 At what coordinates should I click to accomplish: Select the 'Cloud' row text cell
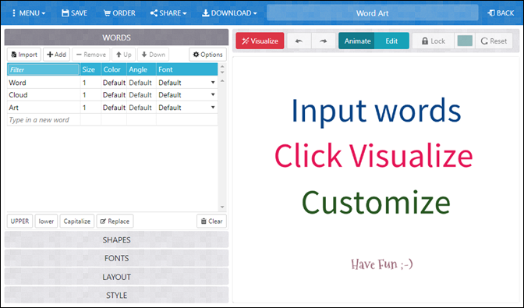[x=44, y=95]
